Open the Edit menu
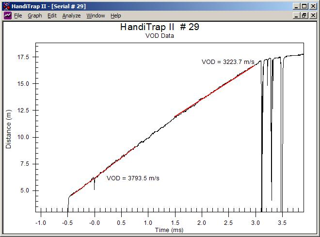 52,16
